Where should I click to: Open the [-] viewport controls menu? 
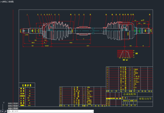coord(1,2)
